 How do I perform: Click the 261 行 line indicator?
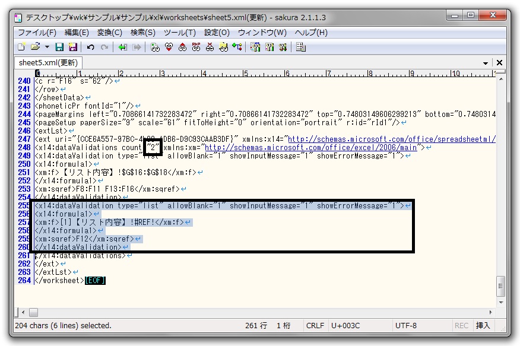coord(256,325)
